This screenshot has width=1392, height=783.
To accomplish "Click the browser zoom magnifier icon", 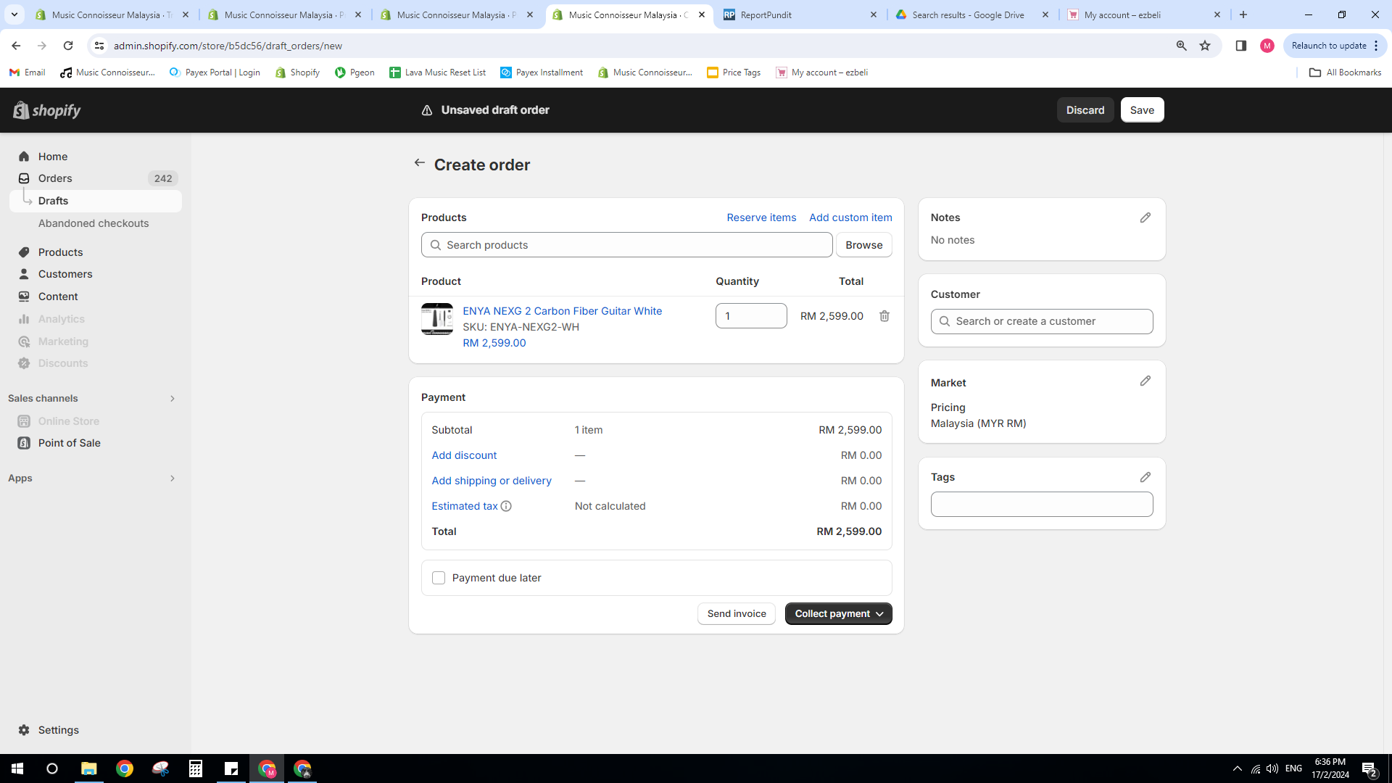I will pyautogui.click(x=1181, y=46).
